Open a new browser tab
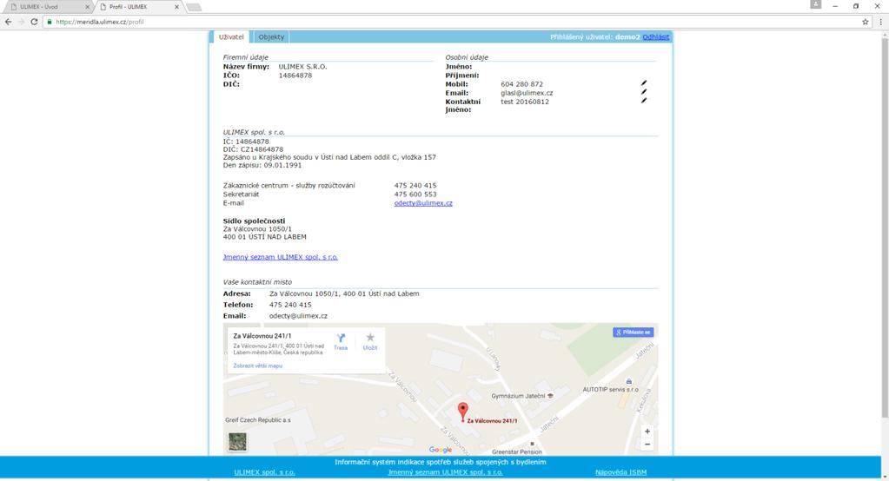Viewport: 889px width, 481px height. tap(193, 7)
